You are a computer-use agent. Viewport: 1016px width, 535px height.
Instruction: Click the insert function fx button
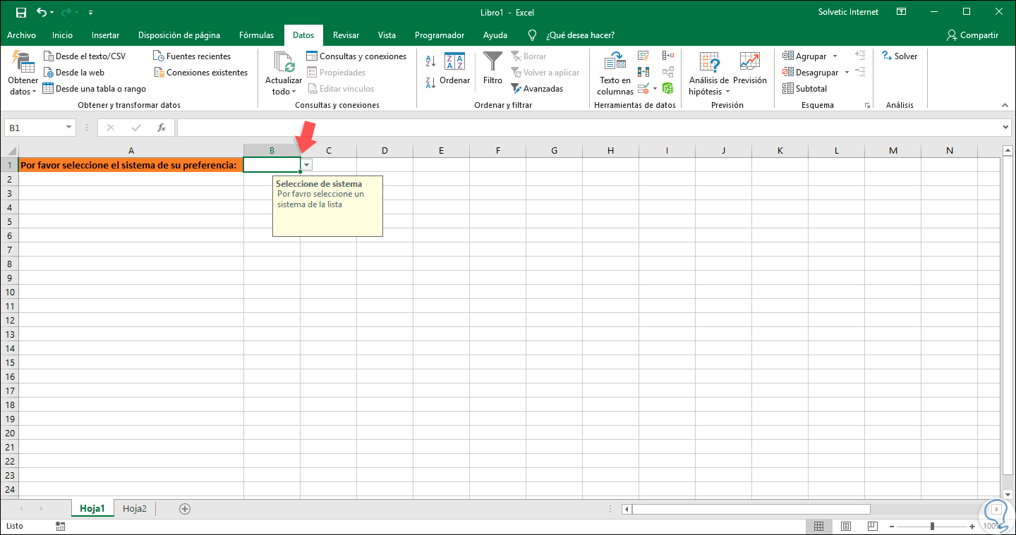162,128
